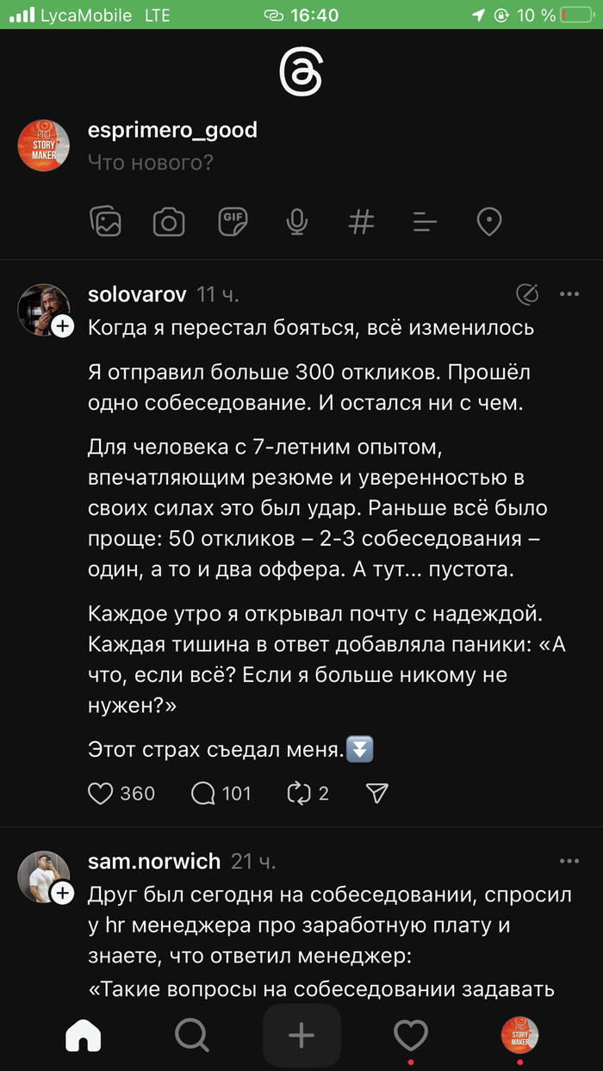Tap the create new thread plus button
Image resolution: width=603 pixels, height=1071 pixels.
301,1036
